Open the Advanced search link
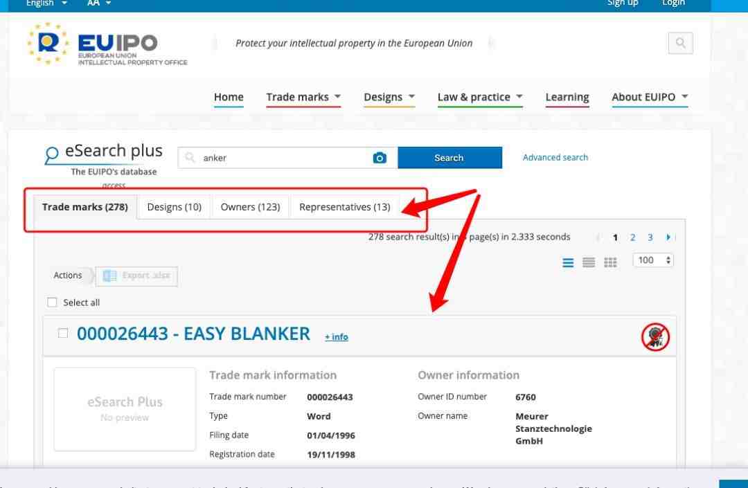 click(x=555, y=157)
